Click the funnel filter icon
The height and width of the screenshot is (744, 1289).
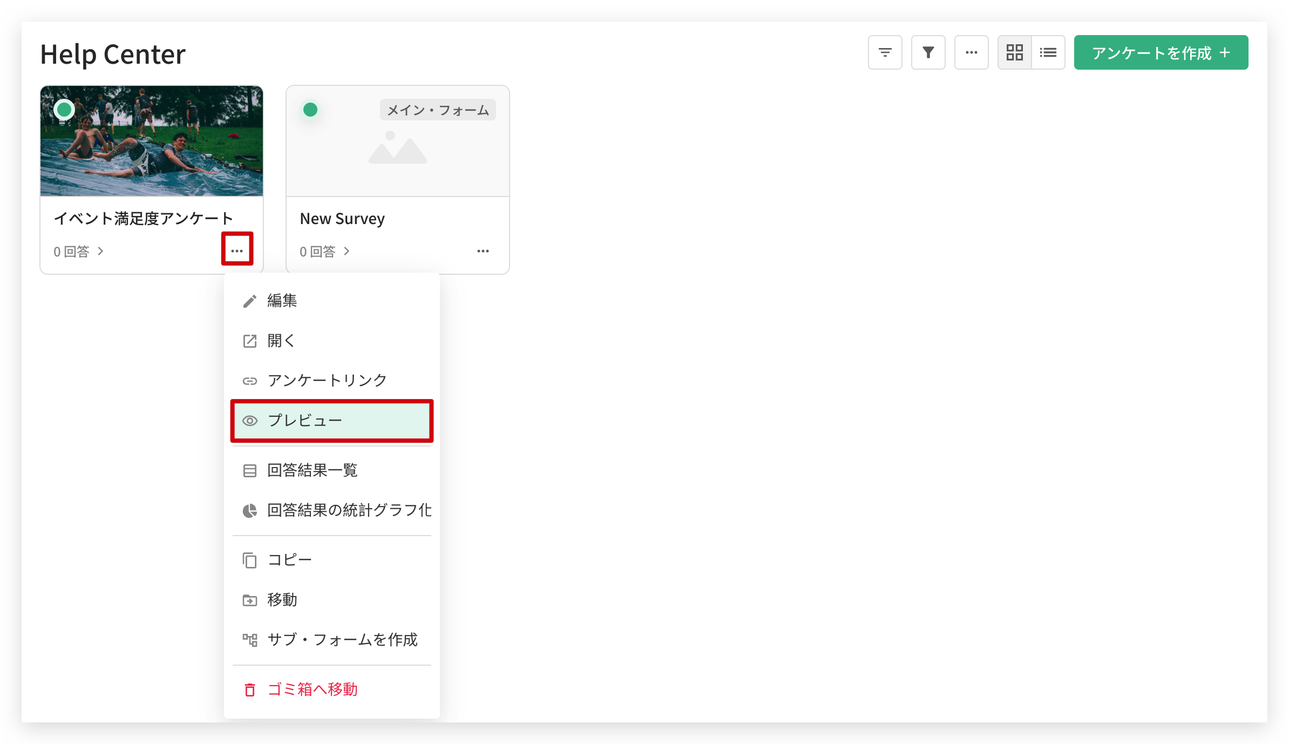[x=928, y=52]
